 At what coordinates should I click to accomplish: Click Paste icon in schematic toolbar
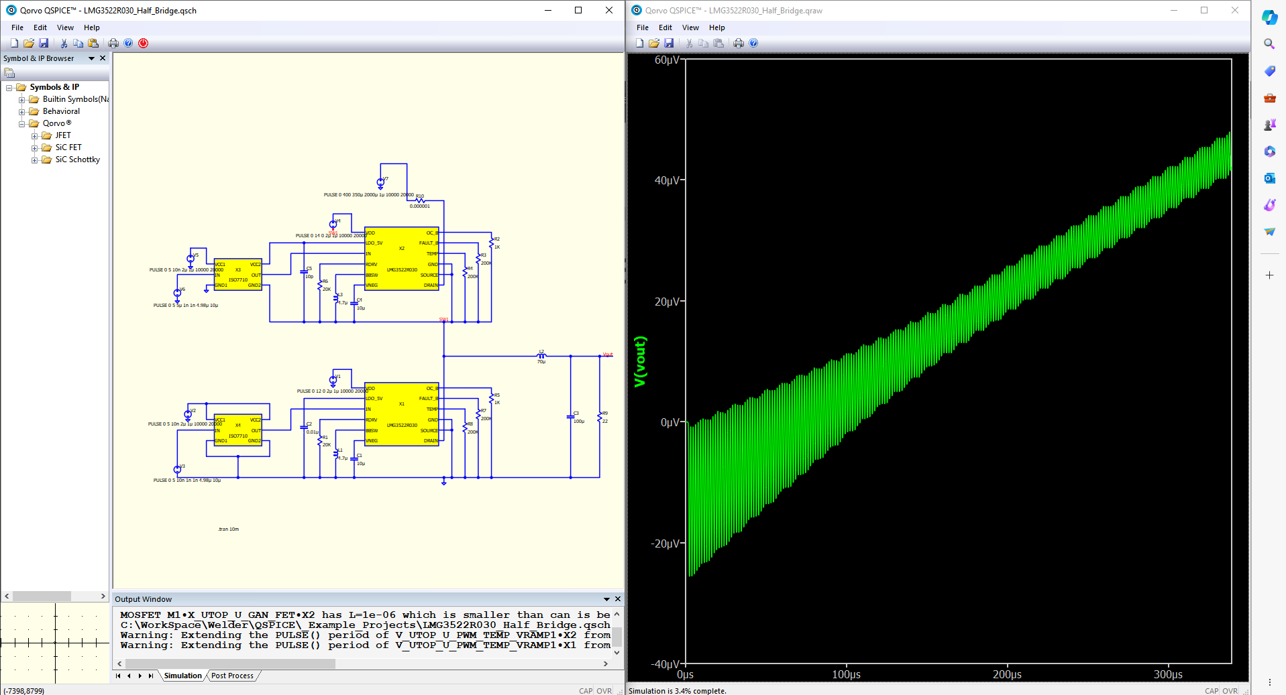click(x=93, y=43)
